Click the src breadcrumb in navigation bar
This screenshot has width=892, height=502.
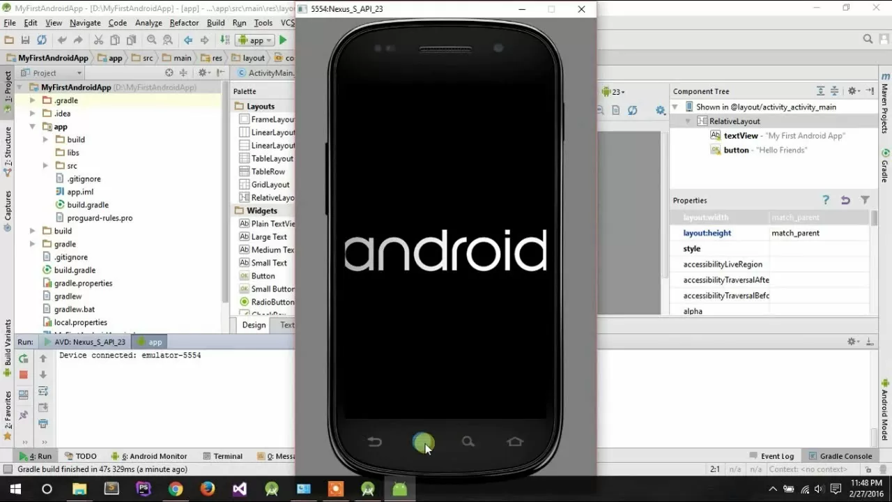[x=142, y=58]
